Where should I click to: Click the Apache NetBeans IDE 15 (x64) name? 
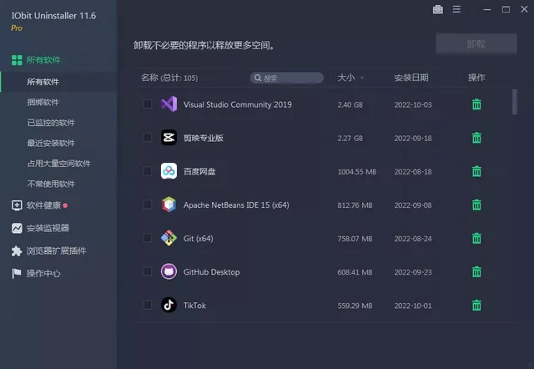tap(236, 205)
